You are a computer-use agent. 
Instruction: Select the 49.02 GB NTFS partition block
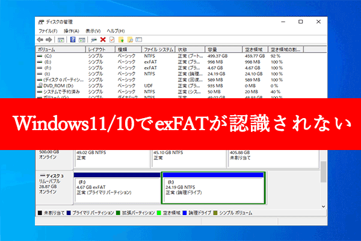112,158
